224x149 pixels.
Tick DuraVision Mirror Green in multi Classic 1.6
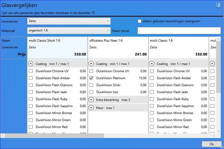click(x=152, y=120)
